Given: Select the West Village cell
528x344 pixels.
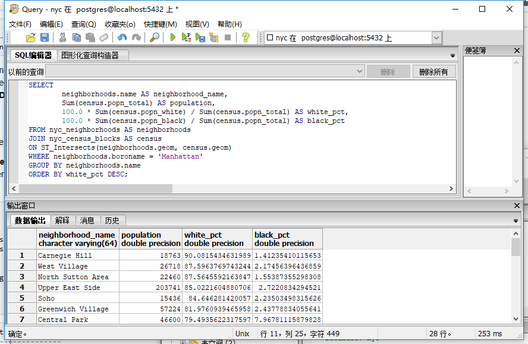Looking at the screenshot, I should [78, 266].
